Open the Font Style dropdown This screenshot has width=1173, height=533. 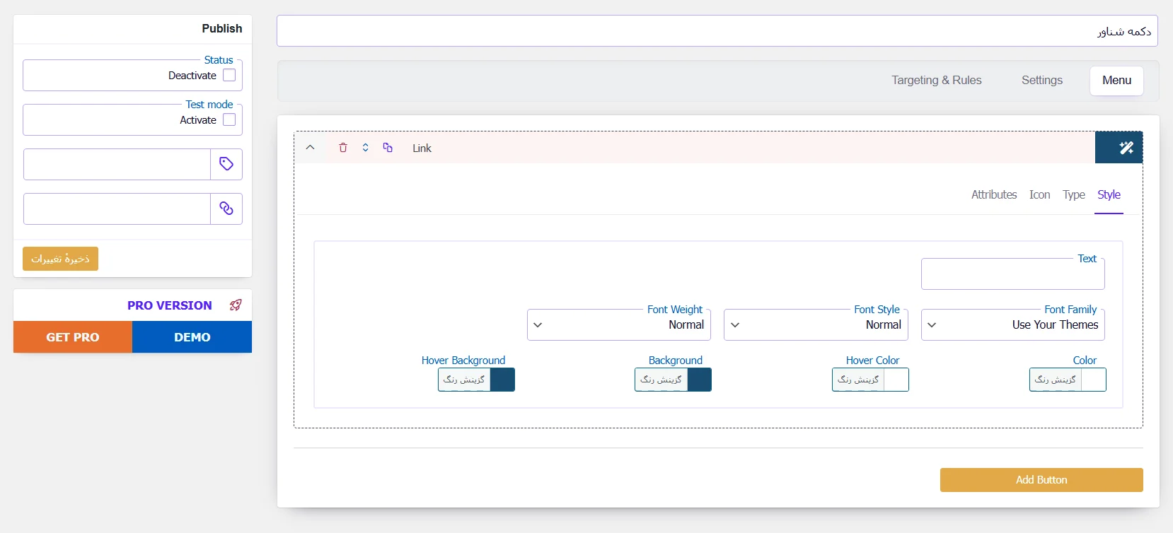[816, 325]
